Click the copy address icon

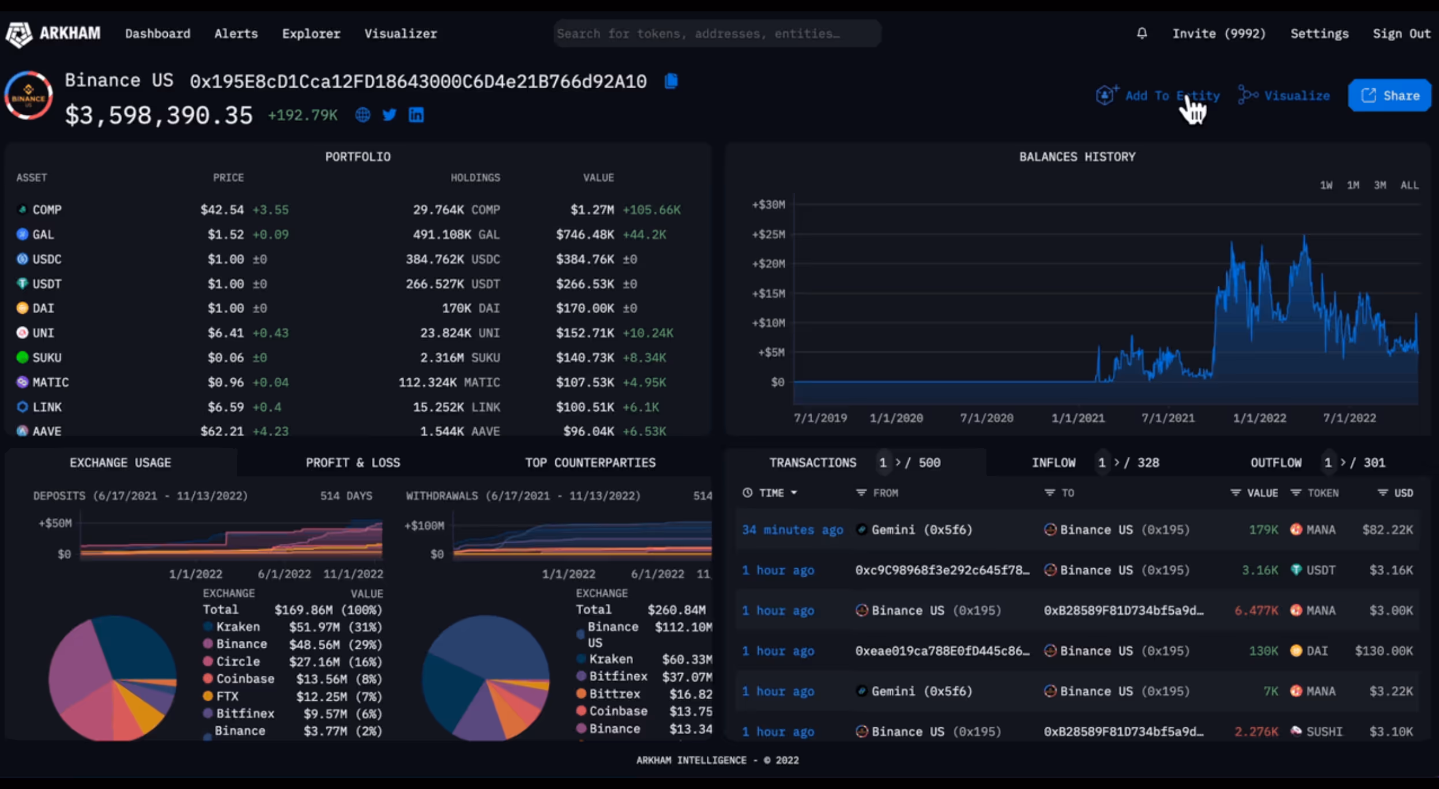click(x=670, y=81)
